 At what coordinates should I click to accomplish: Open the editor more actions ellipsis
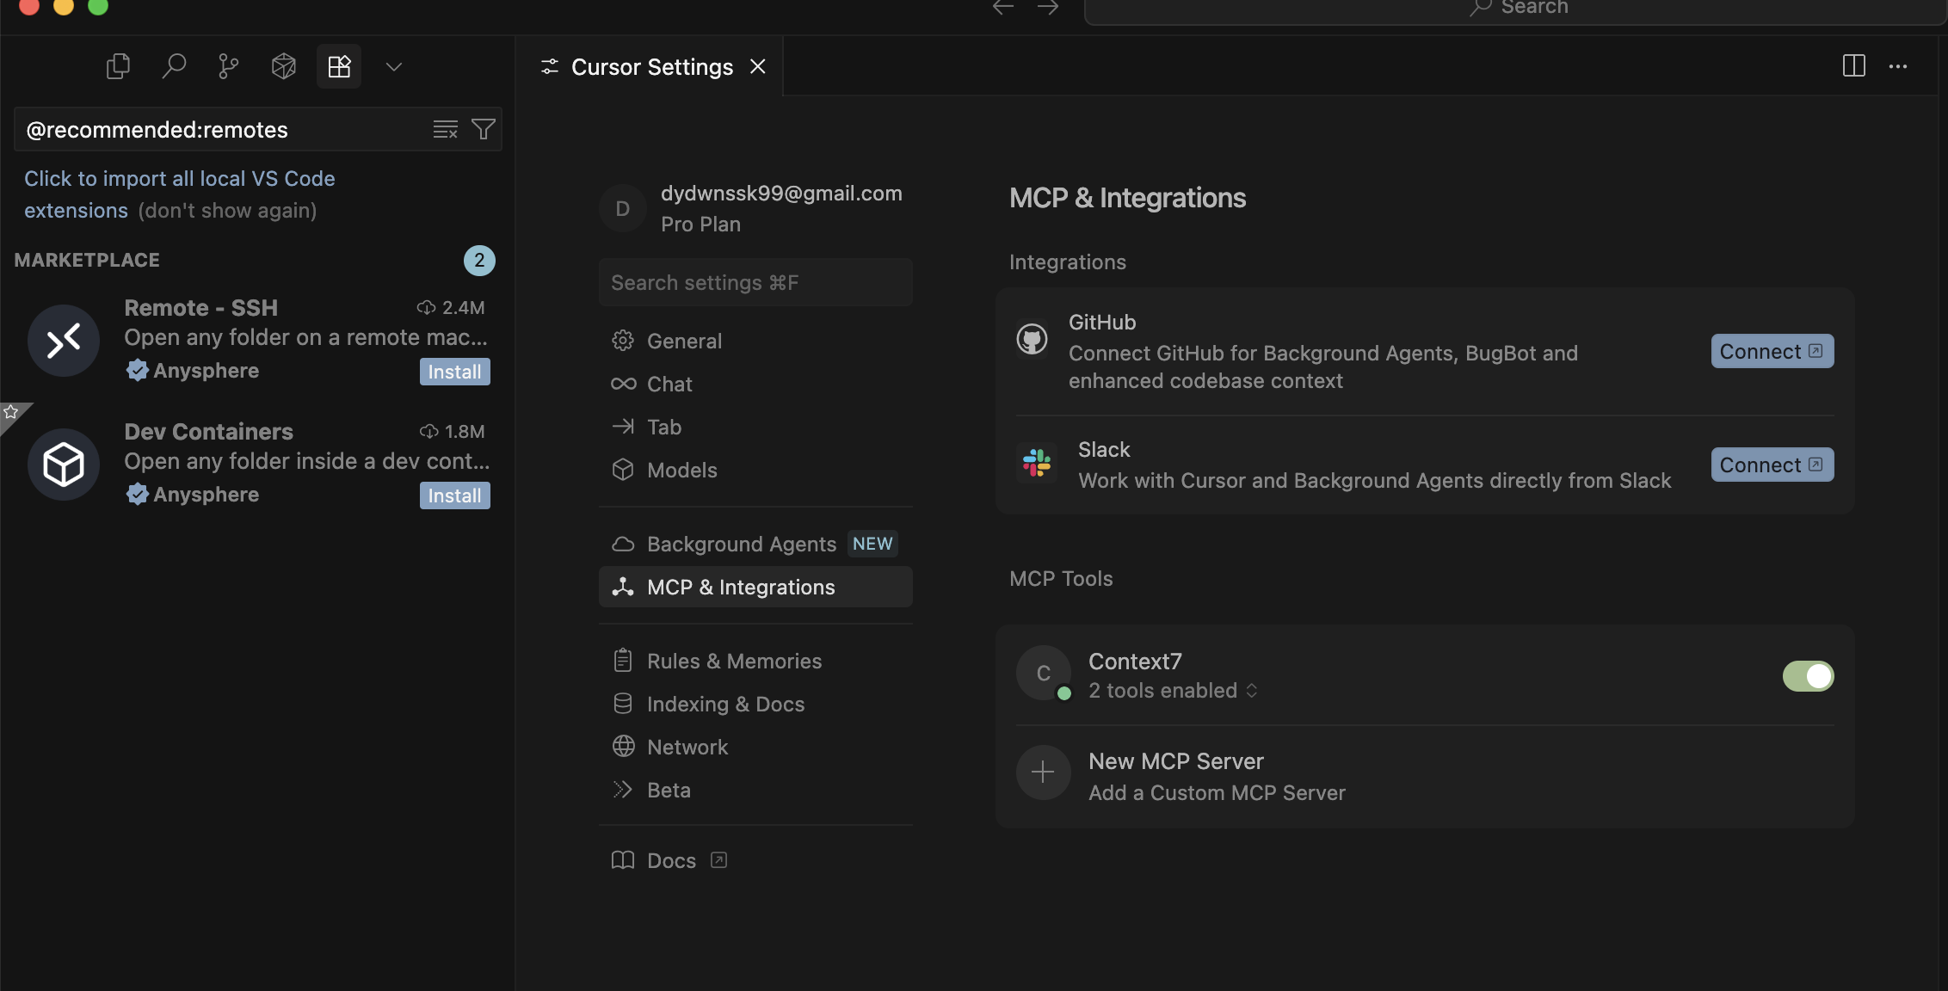click(1898, 66)
